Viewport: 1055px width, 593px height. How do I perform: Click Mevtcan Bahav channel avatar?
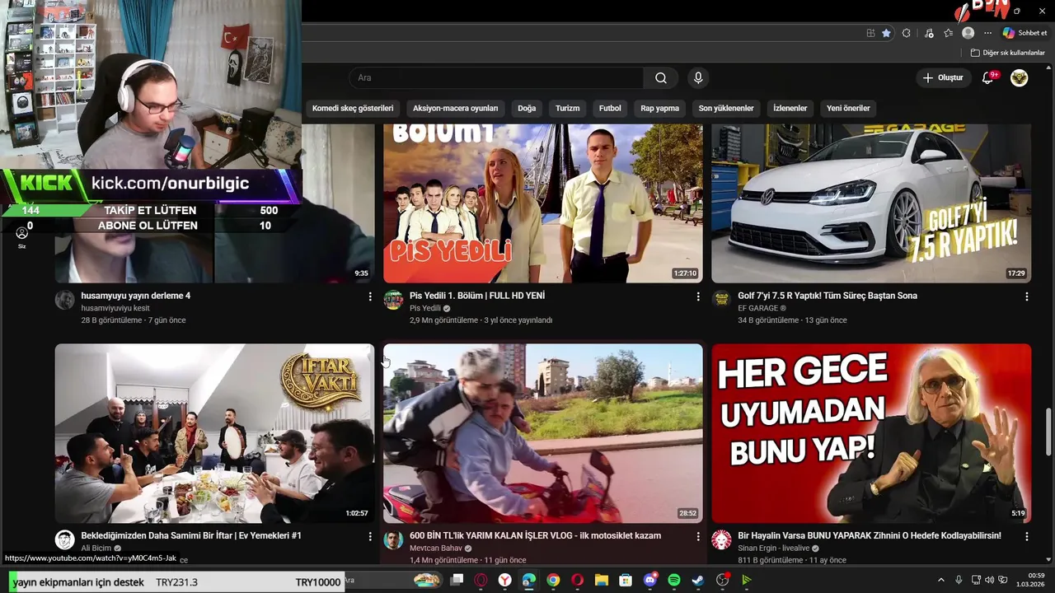(x=394, y=539)
